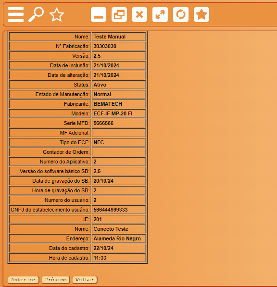Viewport: 277px width, 287px height.
Task: Click the circular arrows refresh icon
Action: (181, 14)
